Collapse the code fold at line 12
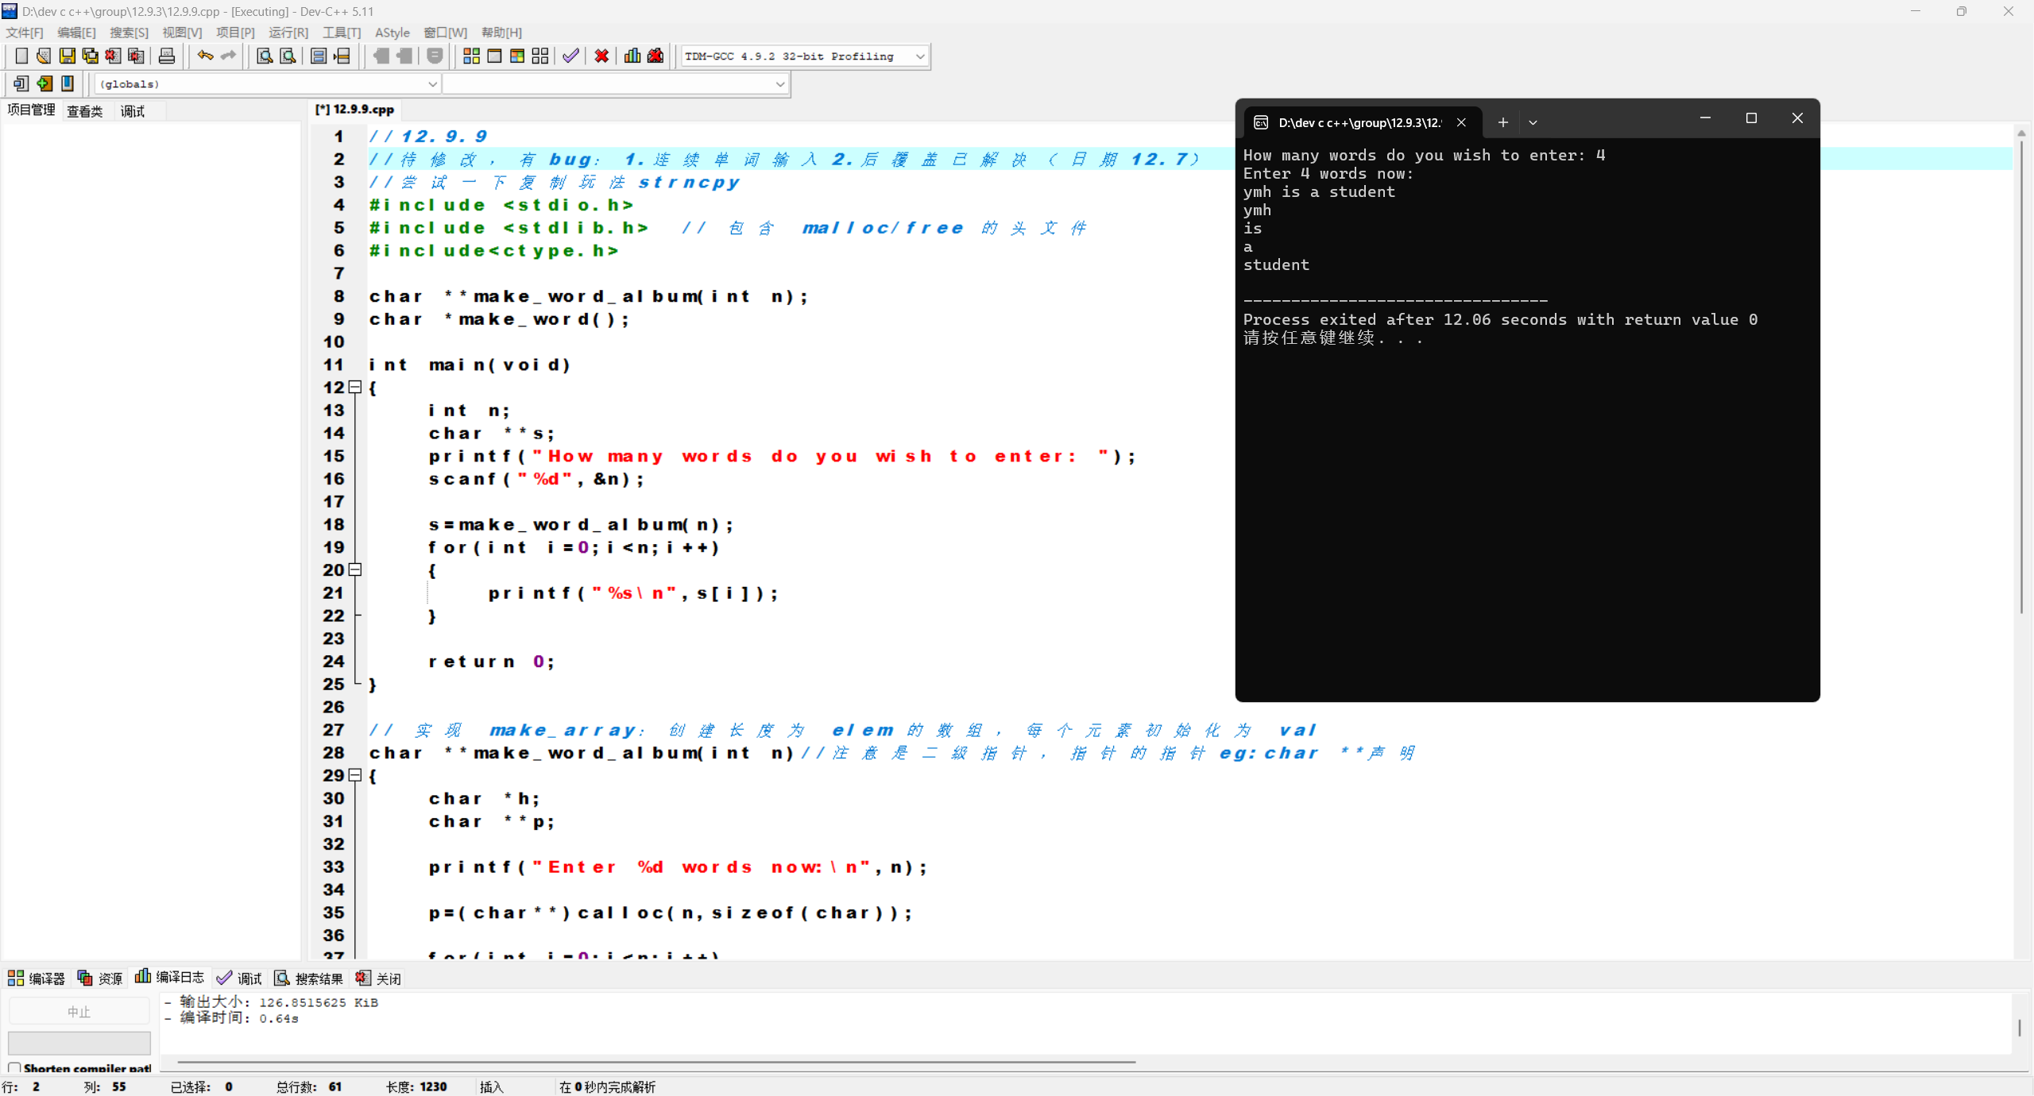Screen dimensions: 2034x1096 (355, 387)
